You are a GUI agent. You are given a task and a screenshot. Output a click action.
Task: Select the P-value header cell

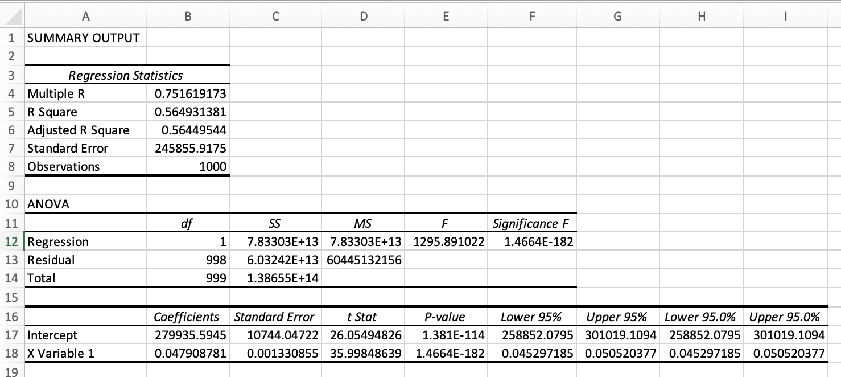coord(446,317)
